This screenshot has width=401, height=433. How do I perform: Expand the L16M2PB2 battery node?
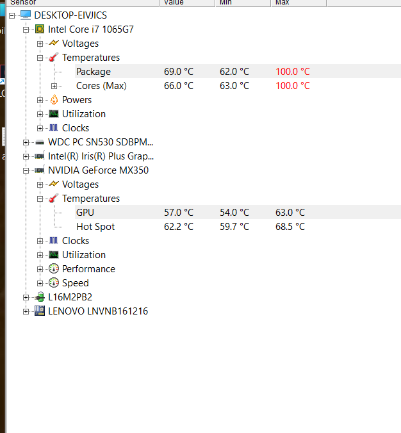coord(26,297)
